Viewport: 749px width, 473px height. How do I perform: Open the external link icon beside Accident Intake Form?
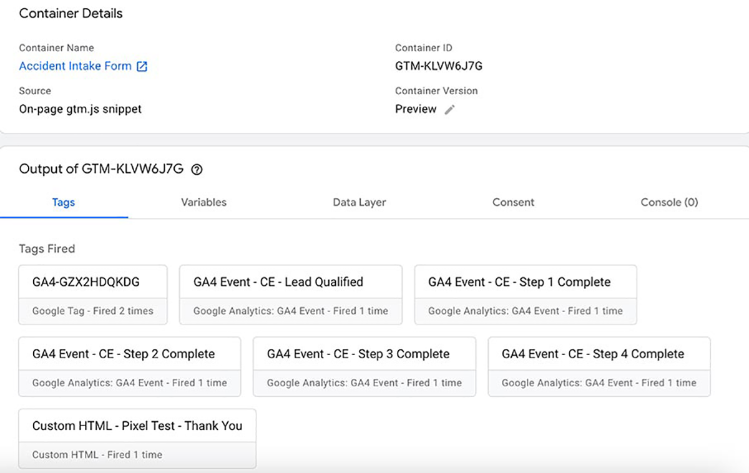[x=142, y=66]
